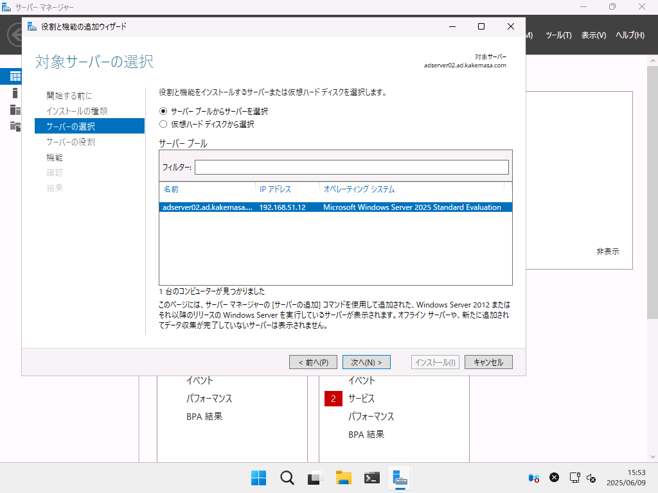The height and width of the screenshot is (493, 658).
Task: Select adserver02 row in server pool
Action: 335,207
